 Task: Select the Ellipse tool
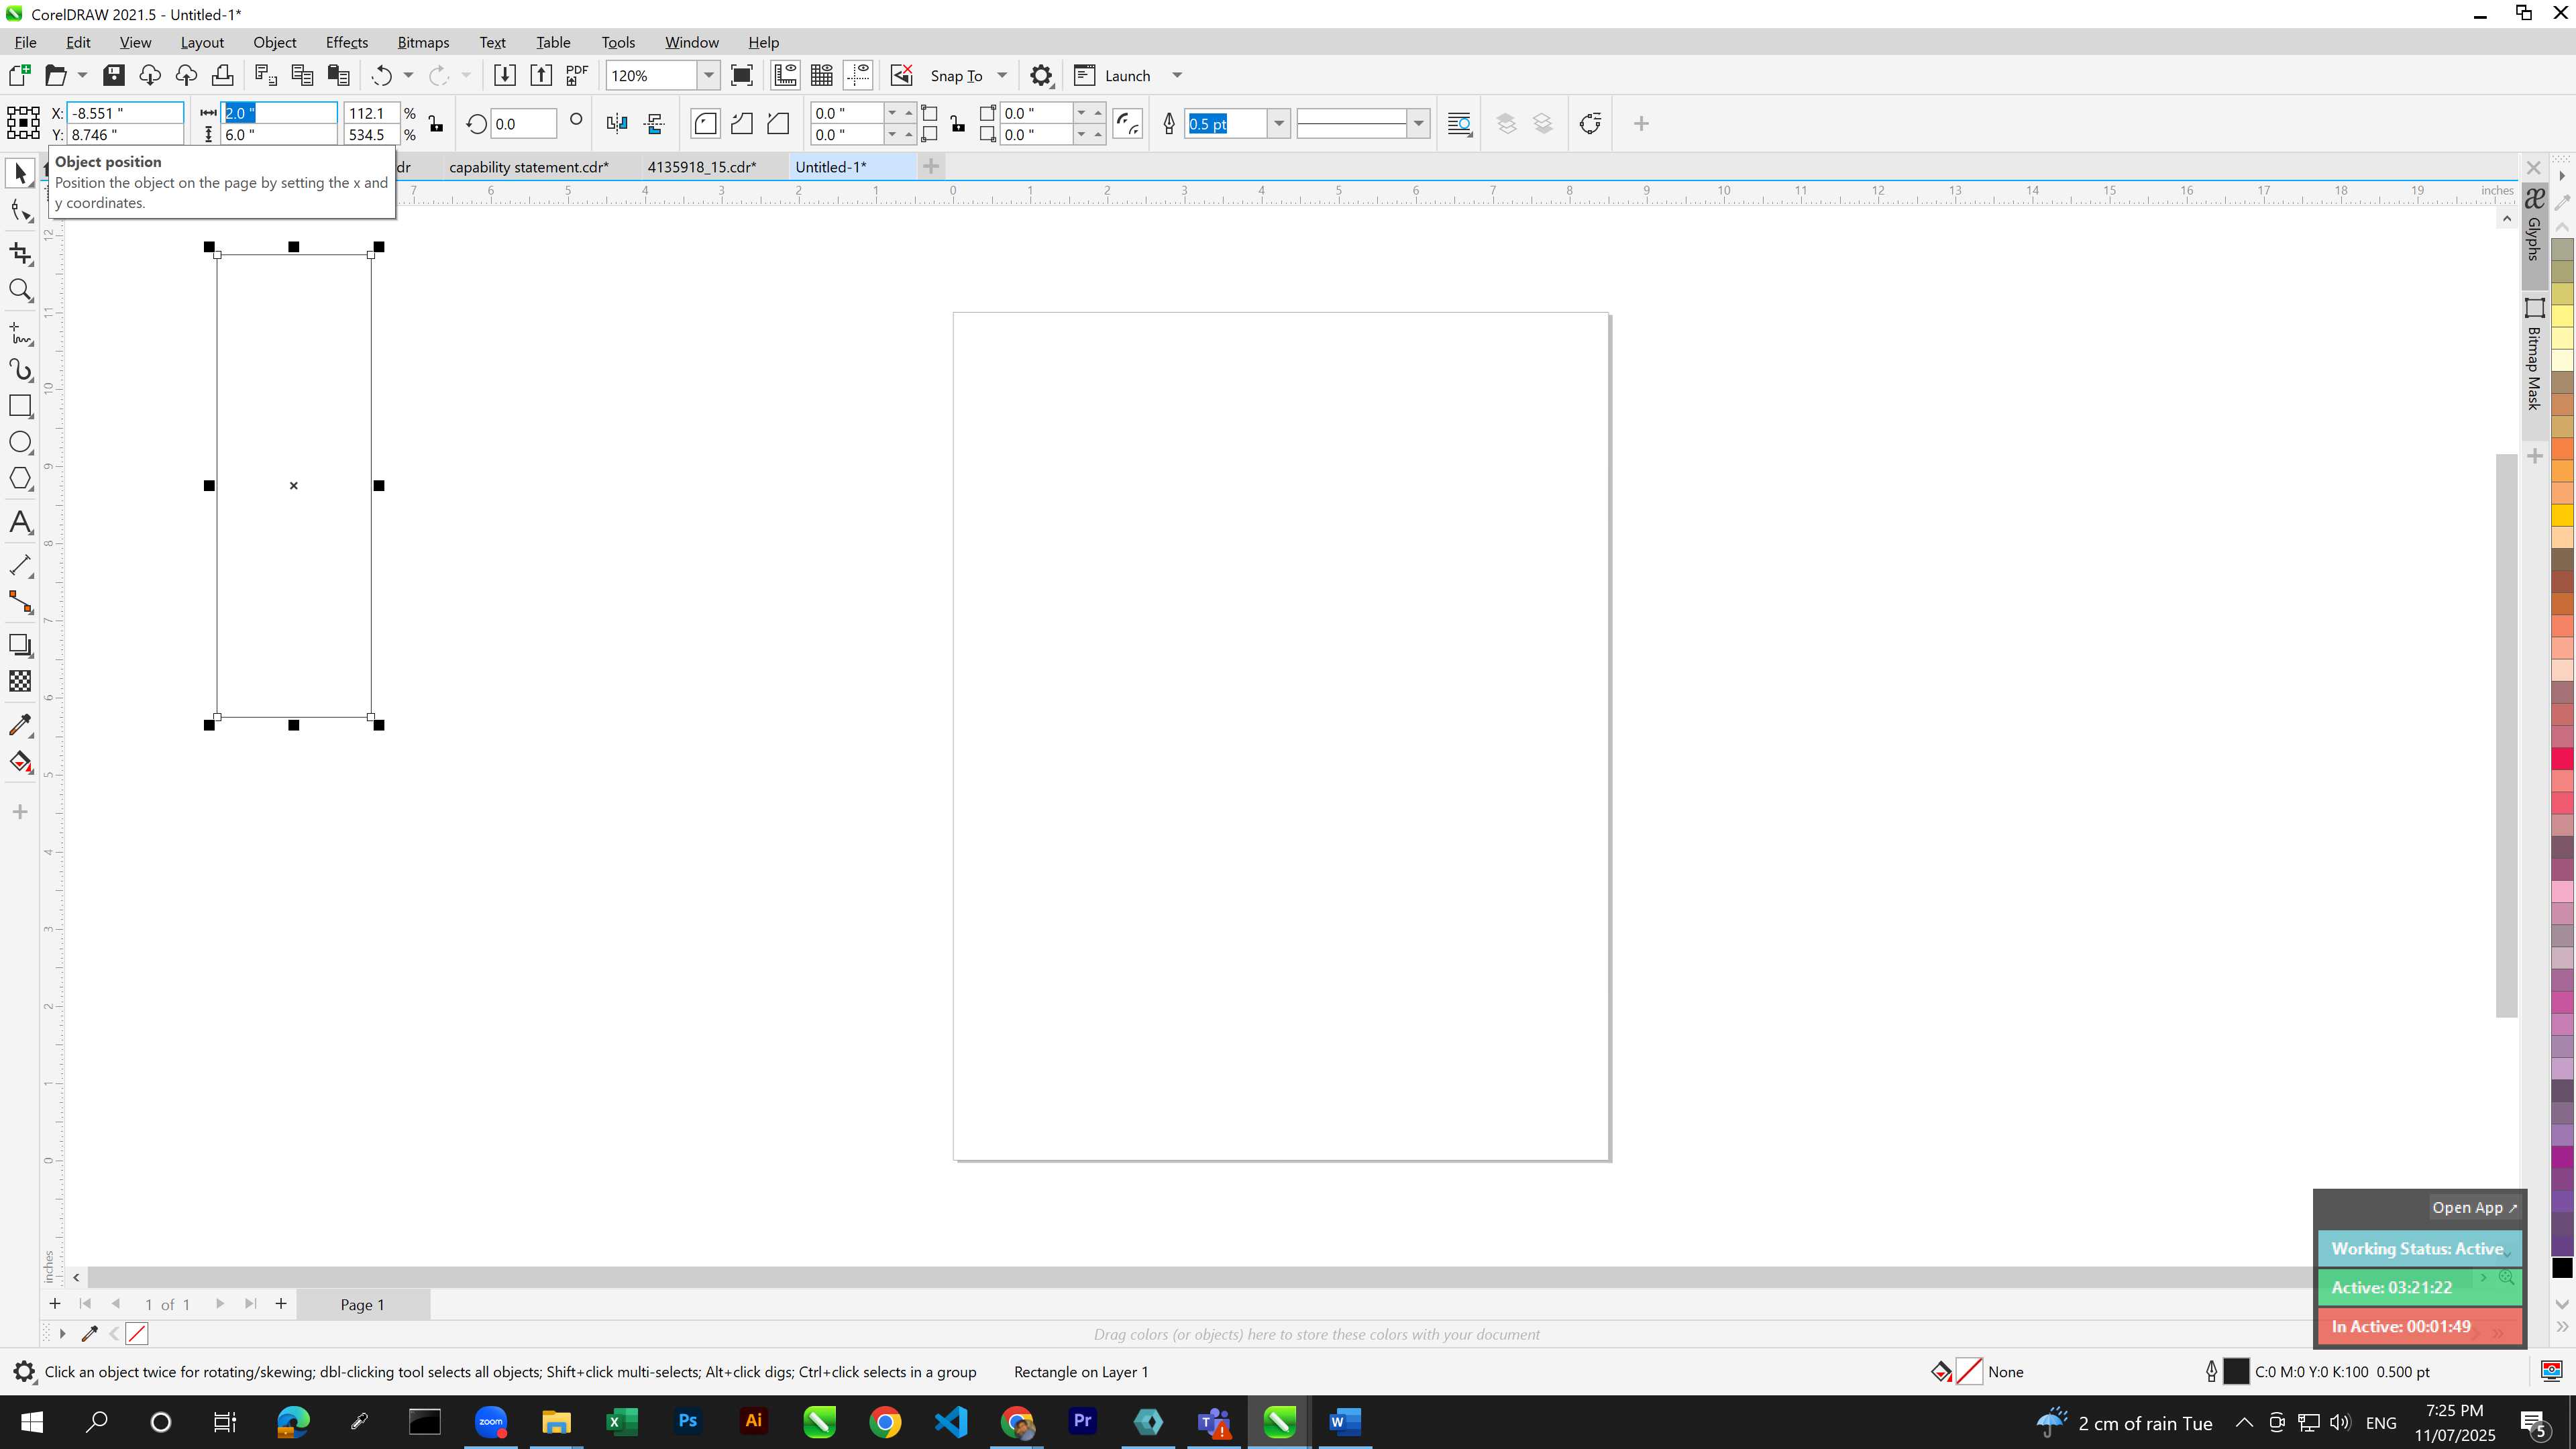click(x=20, y=442)
